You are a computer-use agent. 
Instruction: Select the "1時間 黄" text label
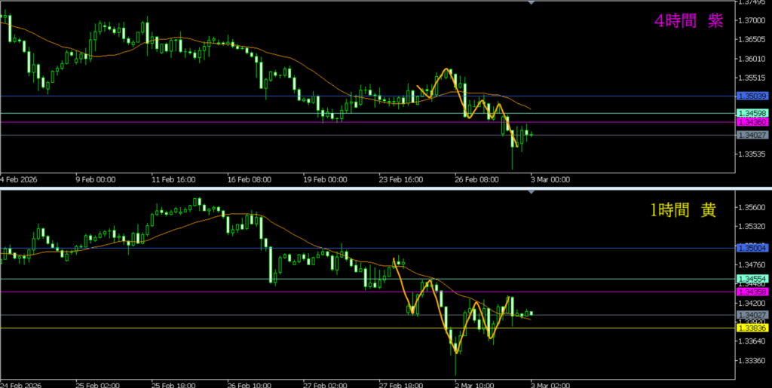click(x=684, y=210)
